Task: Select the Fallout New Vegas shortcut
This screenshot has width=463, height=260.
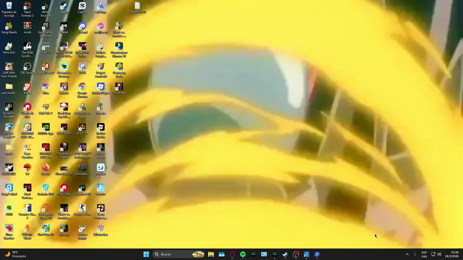Action: pos(82,110)
